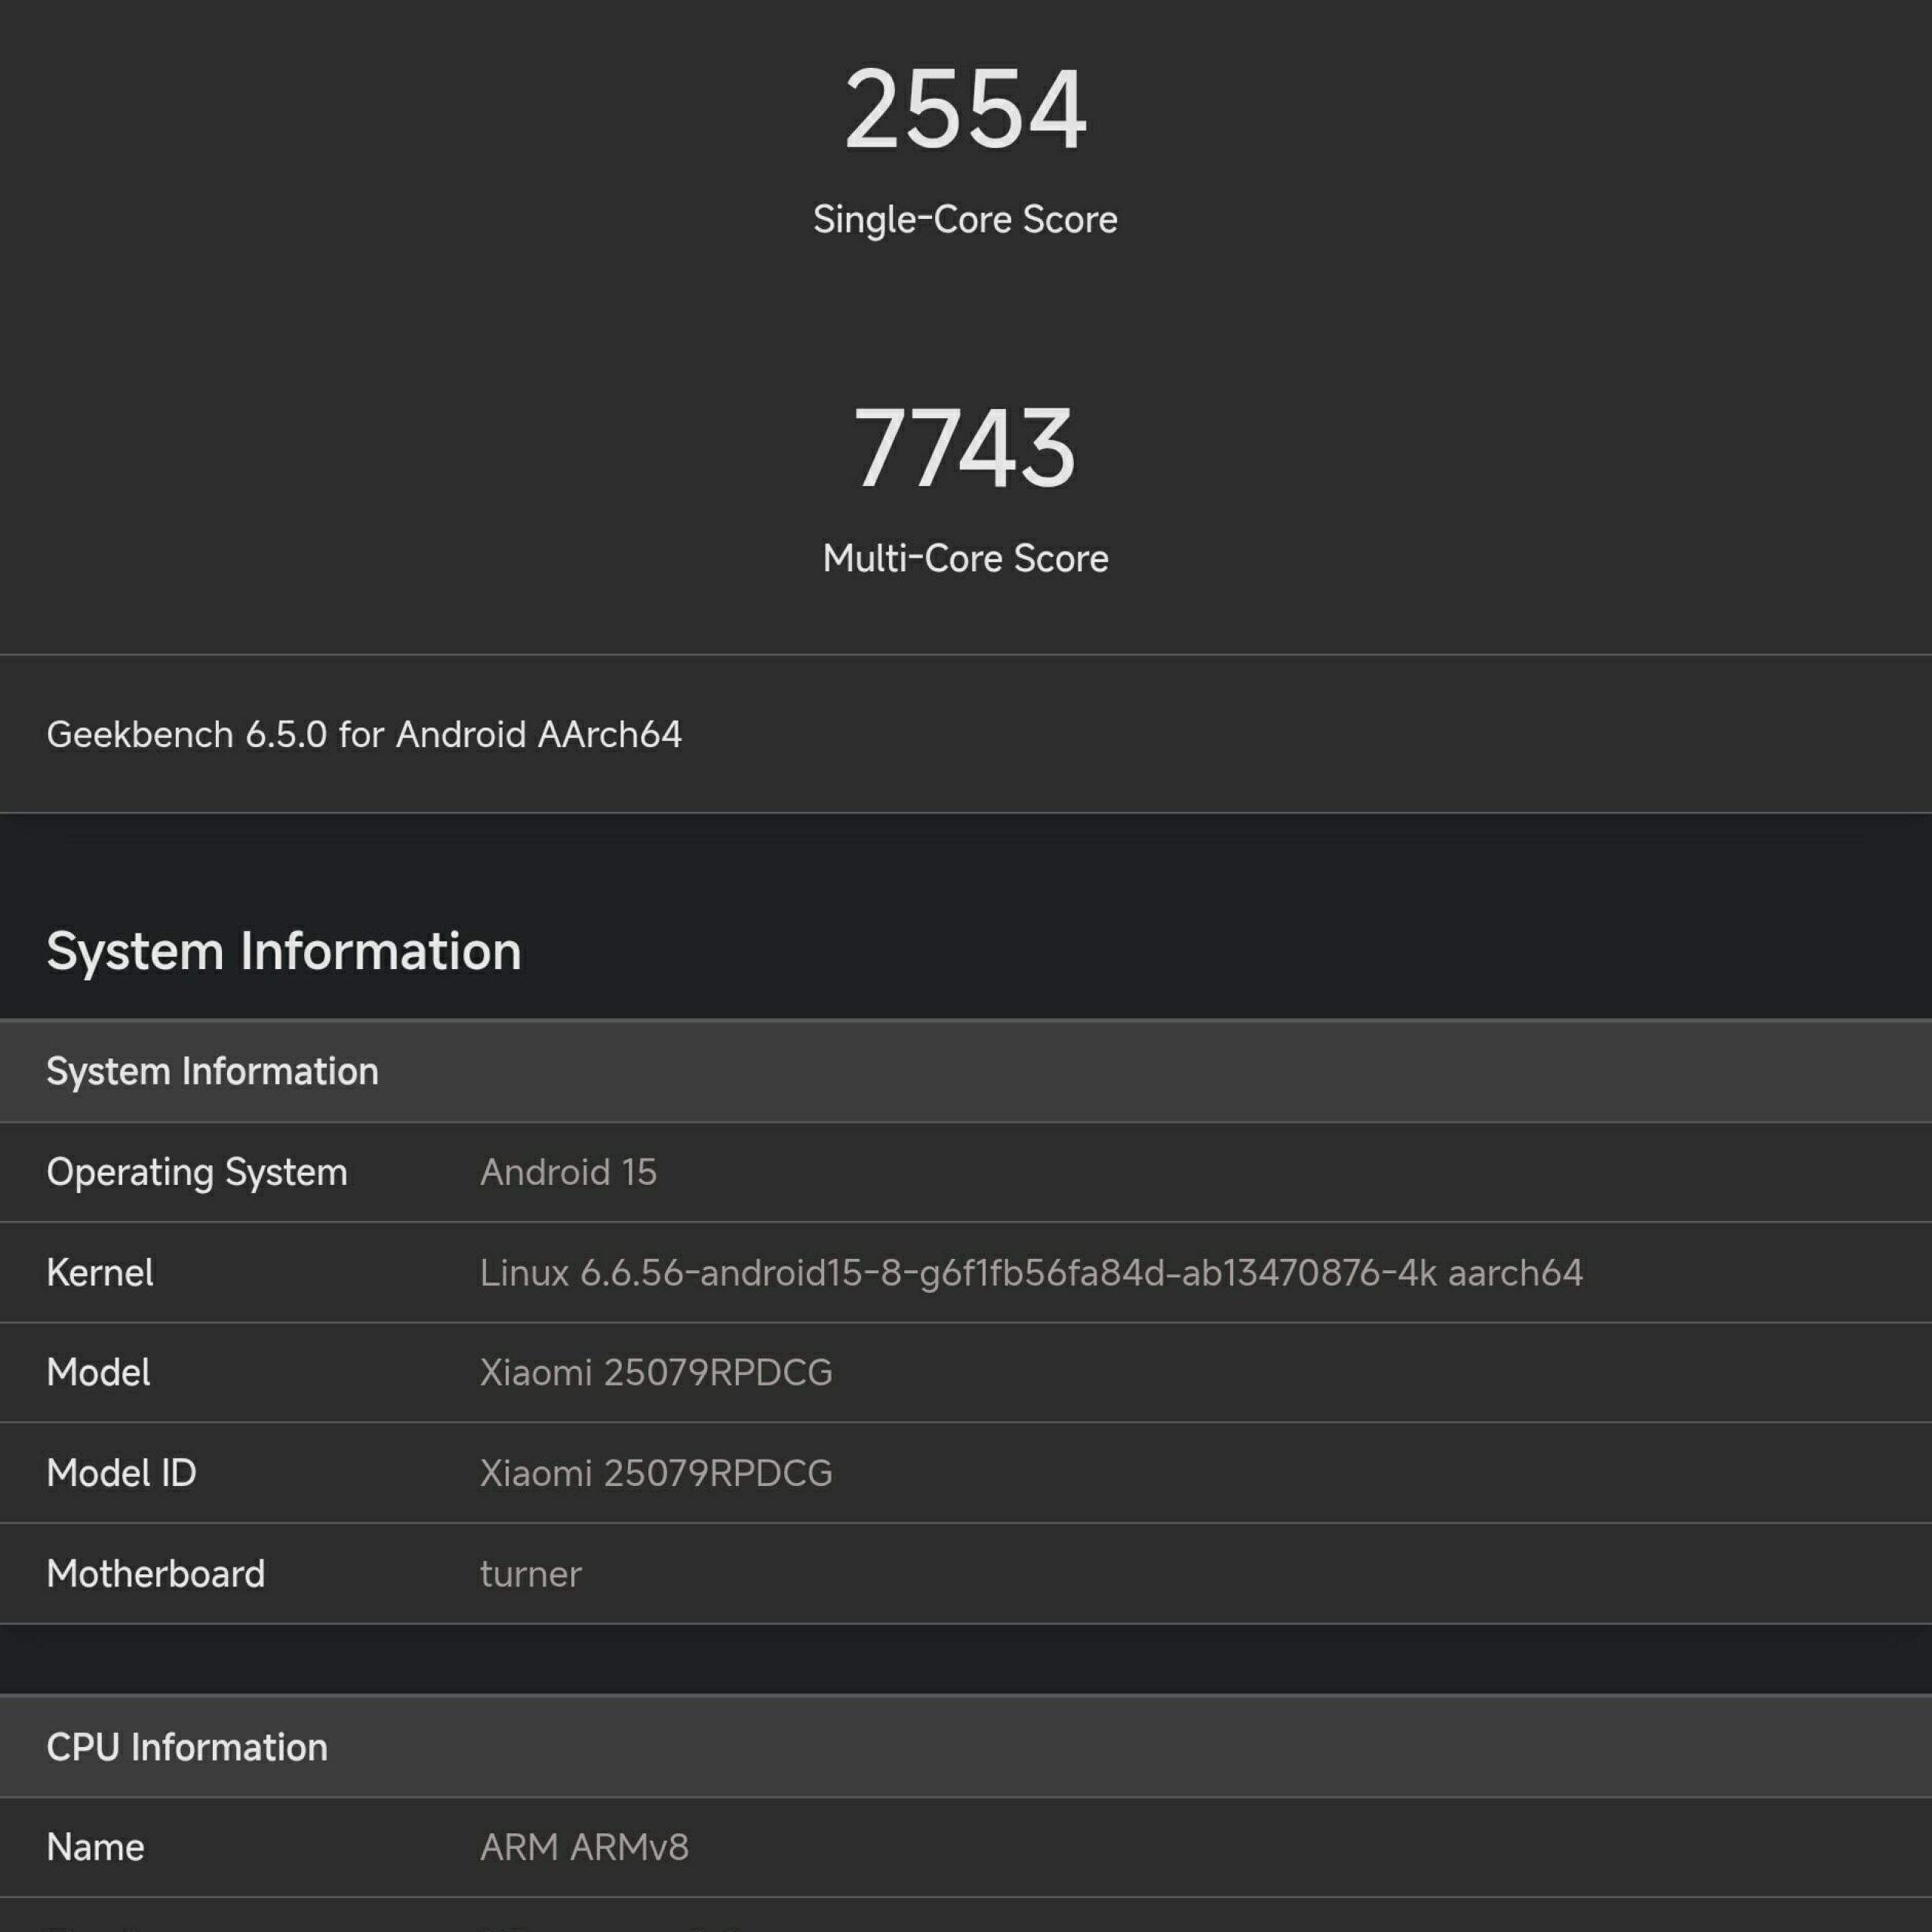Select the Linux kernel version string
The height and width of the screenshot is (1932, 1932).
[x=1030, y=1272]
